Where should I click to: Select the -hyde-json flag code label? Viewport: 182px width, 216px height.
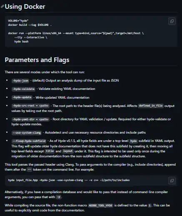point(20,81)
